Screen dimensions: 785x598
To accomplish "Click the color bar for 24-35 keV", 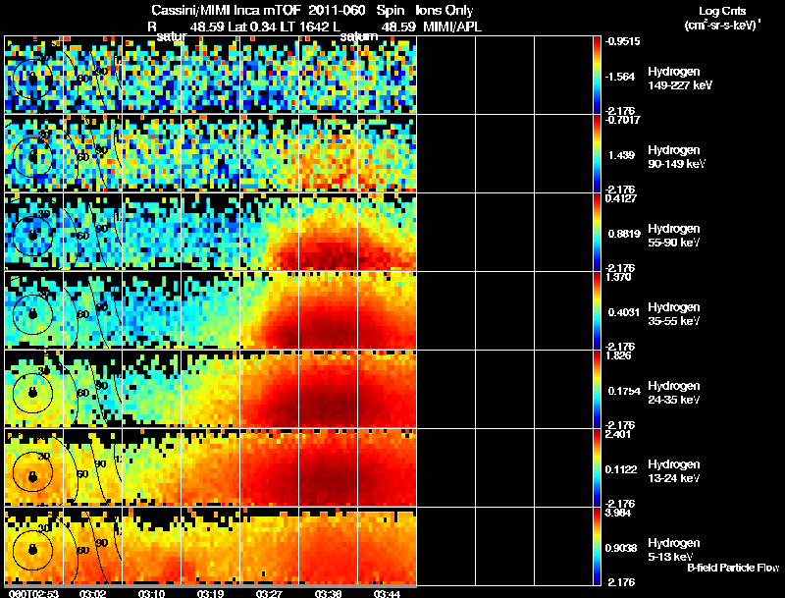I will click(597, 389).
